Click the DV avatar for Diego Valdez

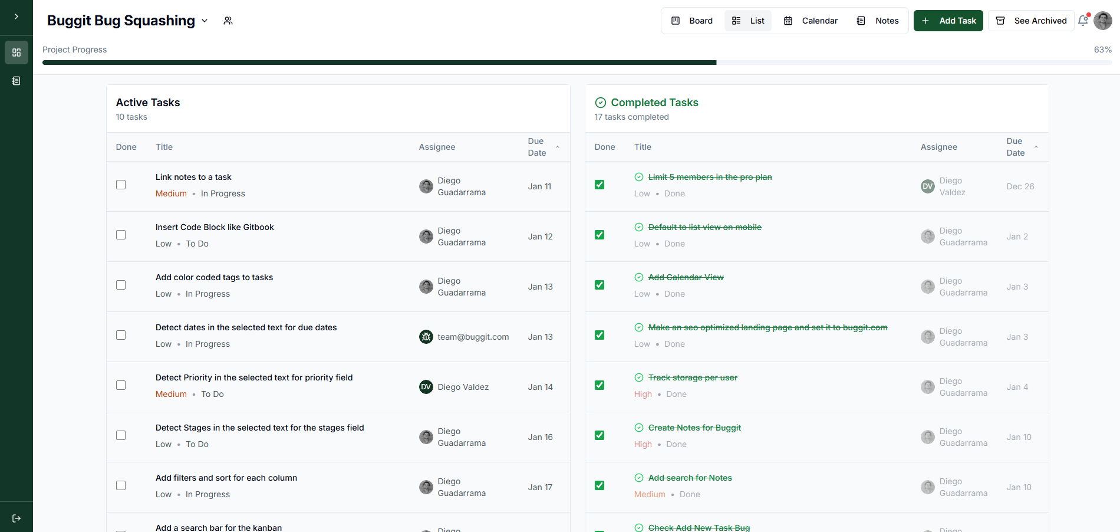(x=426, y=387)
